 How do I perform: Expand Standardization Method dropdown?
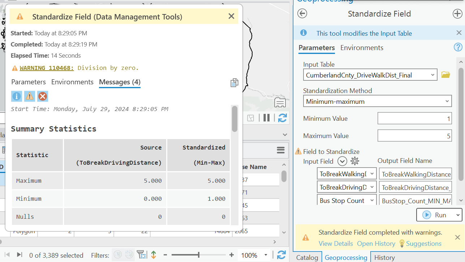[x=447, y=102]
